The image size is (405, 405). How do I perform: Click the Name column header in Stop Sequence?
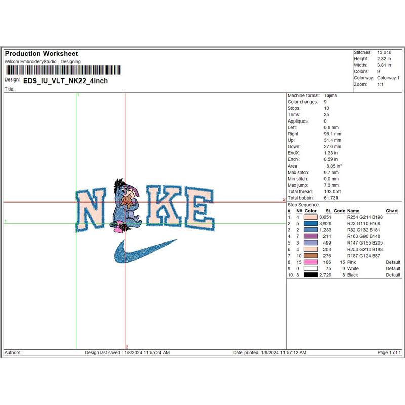click(x=353, y=211)
